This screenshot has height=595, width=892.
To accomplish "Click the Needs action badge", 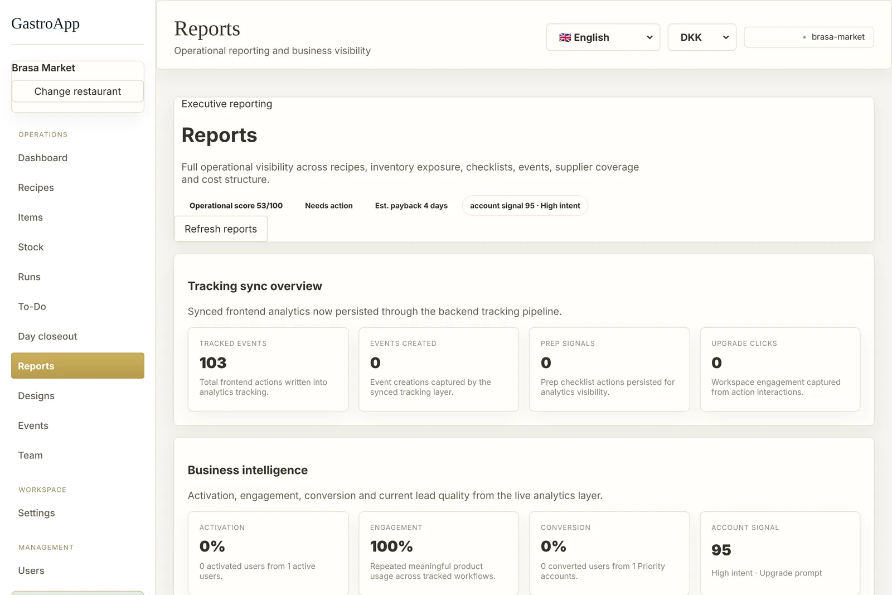I will [329, 206].
